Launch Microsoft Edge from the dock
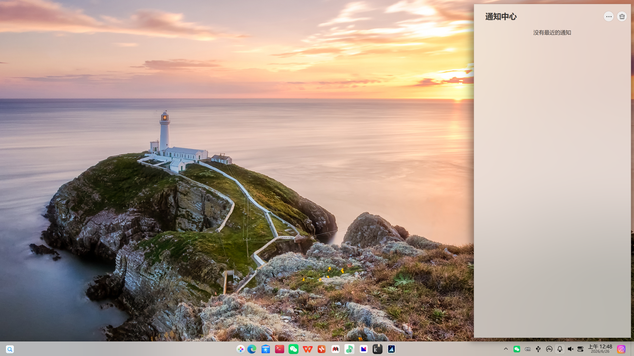This screenshot has width=634, height=356. tap(252, 349)
